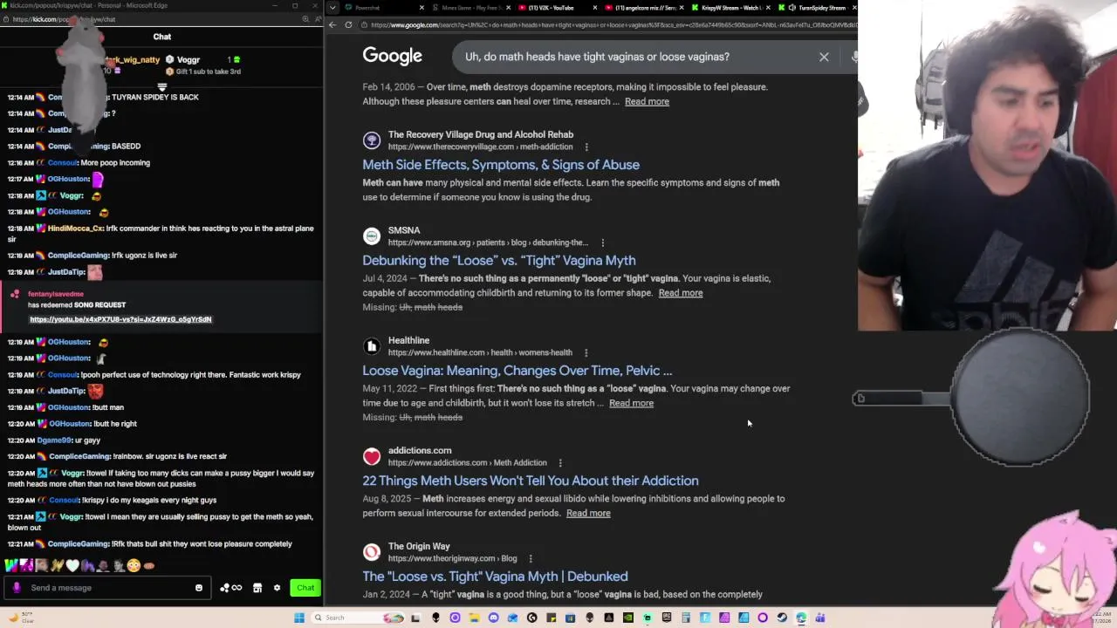This screenshot has width=1117, height=628.
Task: Click the Healthline site favicon
Action: coord(372,346)
